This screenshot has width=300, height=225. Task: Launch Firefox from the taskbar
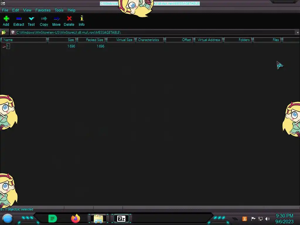point(76,219)
